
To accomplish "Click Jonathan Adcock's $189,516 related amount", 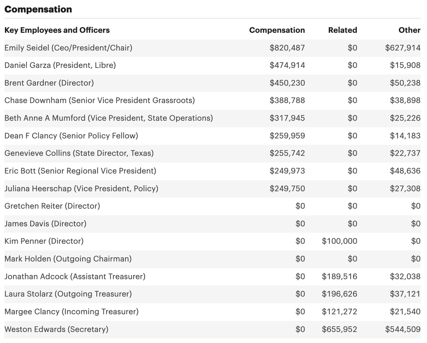I will 339,276.
